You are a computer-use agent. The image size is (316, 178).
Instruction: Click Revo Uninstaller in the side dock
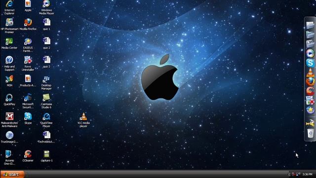pyautogui.click(x=310, y=100)
